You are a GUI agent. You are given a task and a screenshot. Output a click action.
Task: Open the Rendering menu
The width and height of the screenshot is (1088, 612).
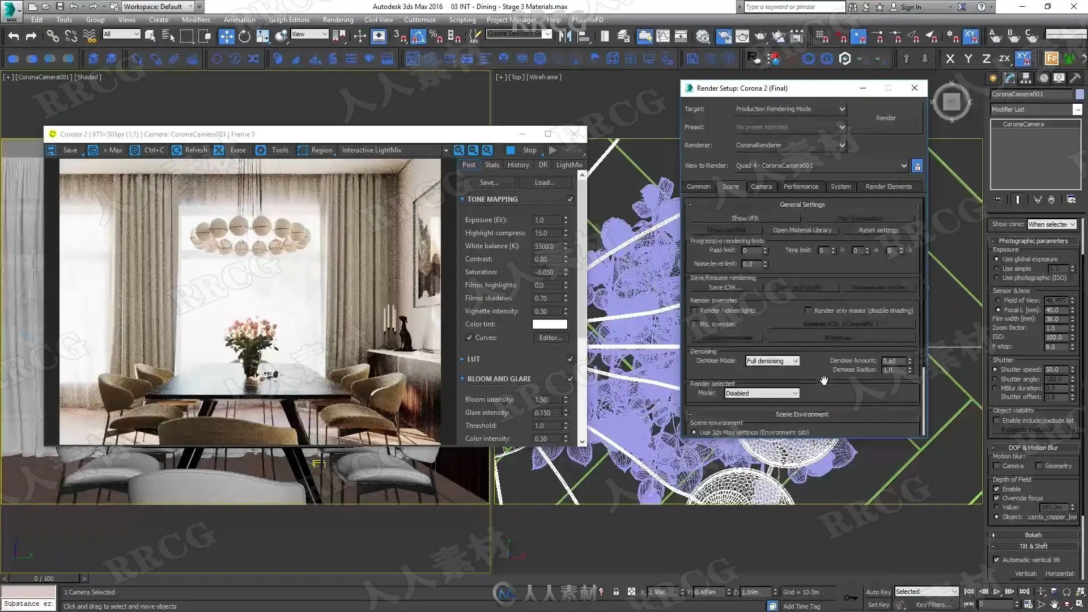338,19
